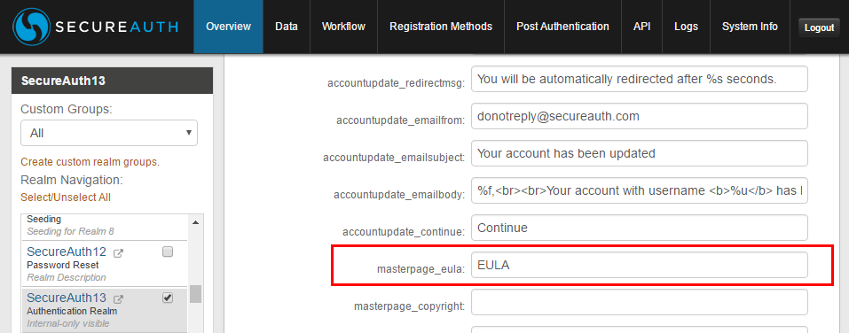Click Create custom realm groups link
849x333 pixels.
(90, 162)
